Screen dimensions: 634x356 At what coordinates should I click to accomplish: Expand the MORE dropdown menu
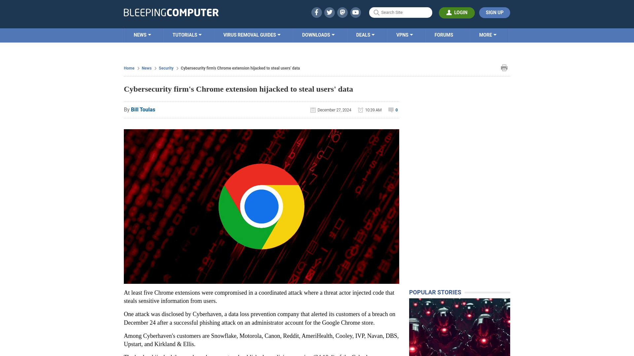click(x=488, y=35)
